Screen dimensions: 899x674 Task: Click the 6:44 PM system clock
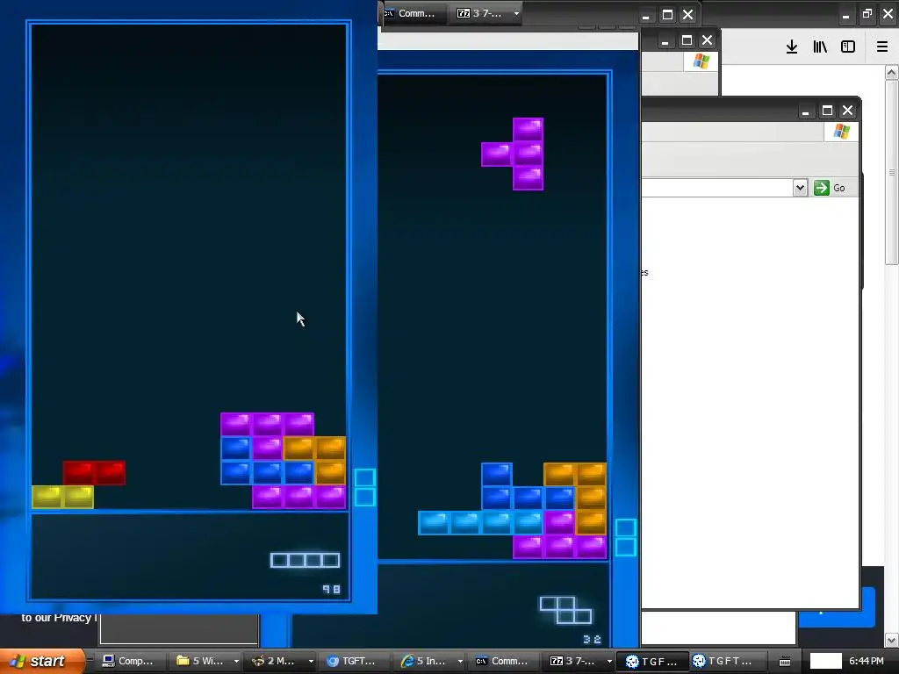[x=867, y=661]
